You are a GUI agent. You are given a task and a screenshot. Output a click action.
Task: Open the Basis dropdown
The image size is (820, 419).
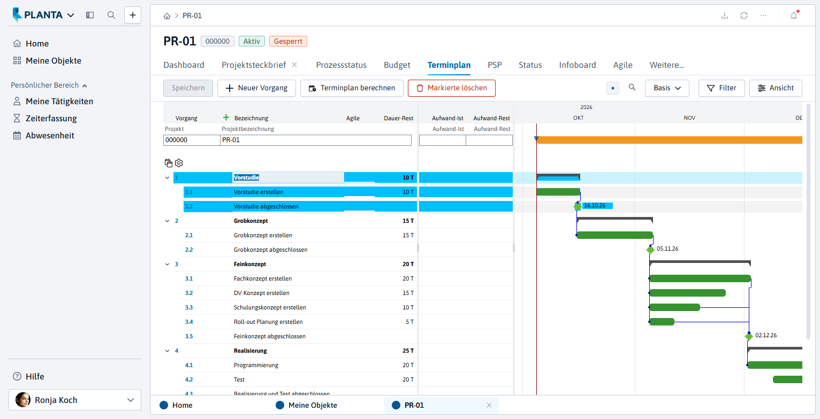[x=667, y=88]
